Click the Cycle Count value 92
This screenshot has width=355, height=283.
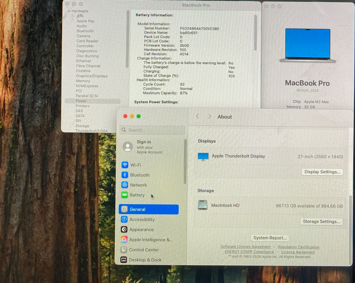point(182,84)
